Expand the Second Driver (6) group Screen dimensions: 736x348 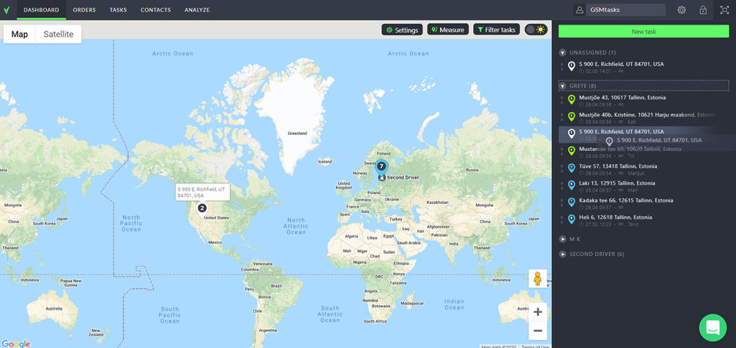[562, 254]
